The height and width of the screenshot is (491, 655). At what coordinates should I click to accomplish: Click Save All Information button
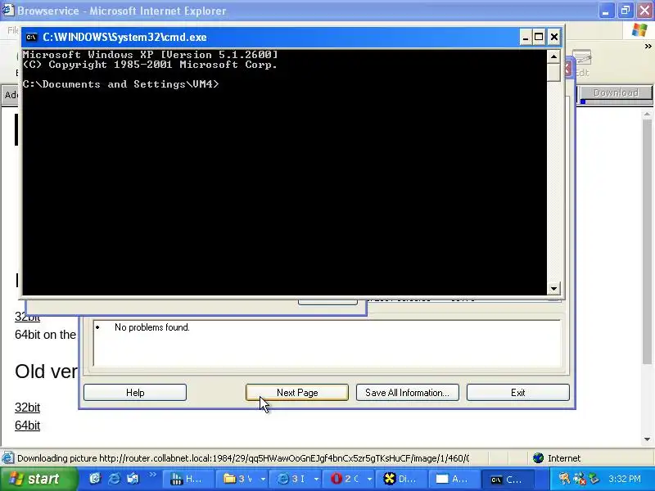click(407, 393)
